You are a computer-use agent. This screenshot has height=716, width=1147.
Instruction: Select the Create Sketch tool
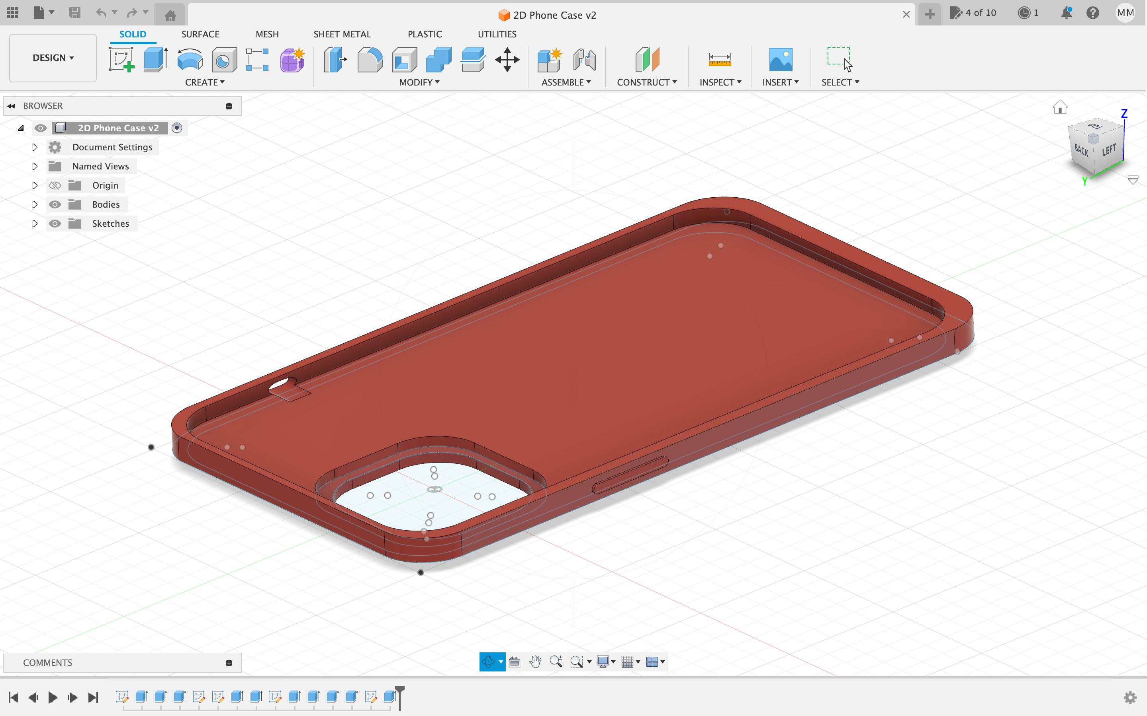[x=121, y=60]
